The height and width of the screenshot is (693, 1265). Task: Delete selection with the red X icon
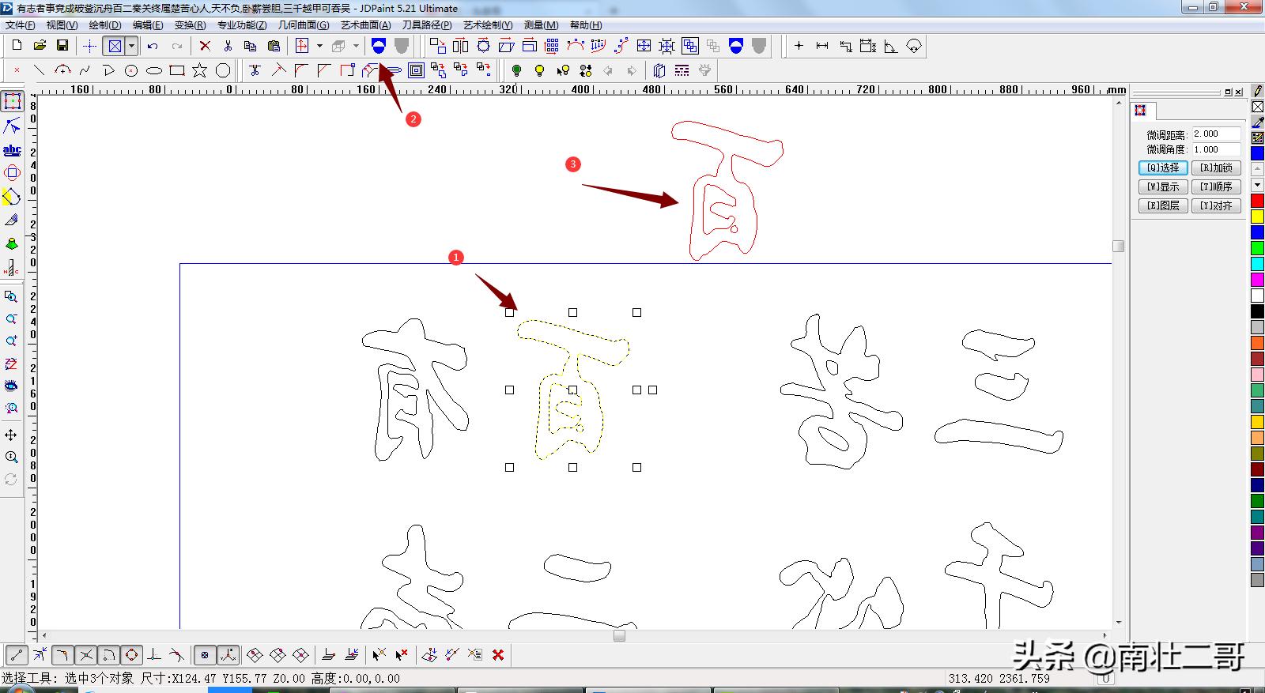click(205, 46)
